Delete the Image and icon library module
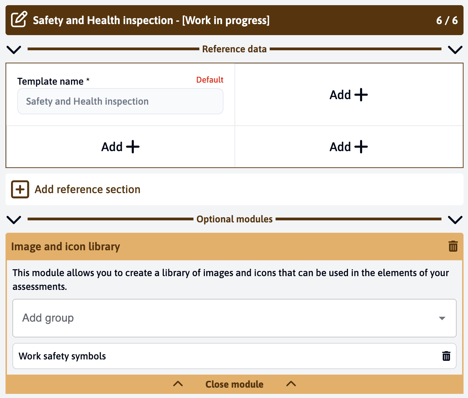Image resolution: width=468 pixels, height=398 pixels. pos(453,247)
